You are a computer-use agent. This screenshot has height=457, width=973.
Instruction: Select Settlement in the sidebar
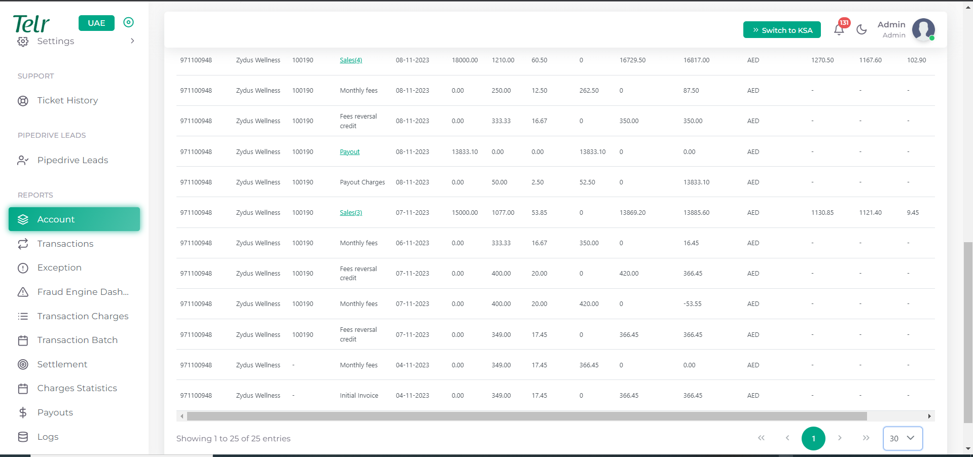tap(62, 364)
